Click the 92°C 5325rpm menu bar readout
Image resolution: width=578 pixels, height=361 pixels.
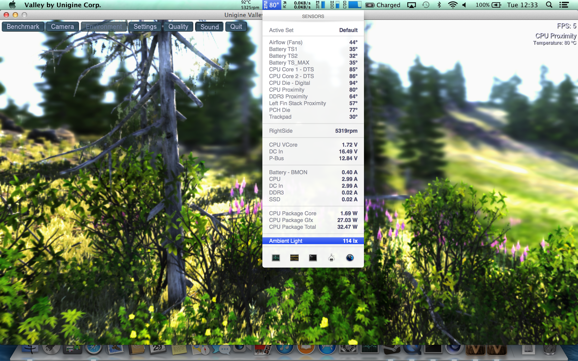point(250,5)
